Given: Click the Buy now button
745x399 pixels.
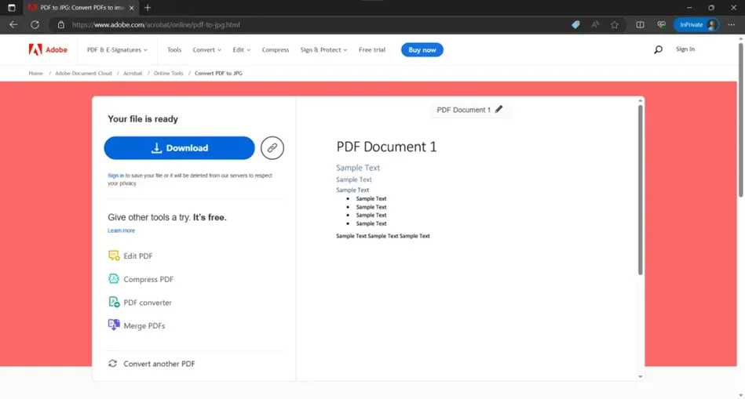Looking at the screenshot, I should 422,50.
